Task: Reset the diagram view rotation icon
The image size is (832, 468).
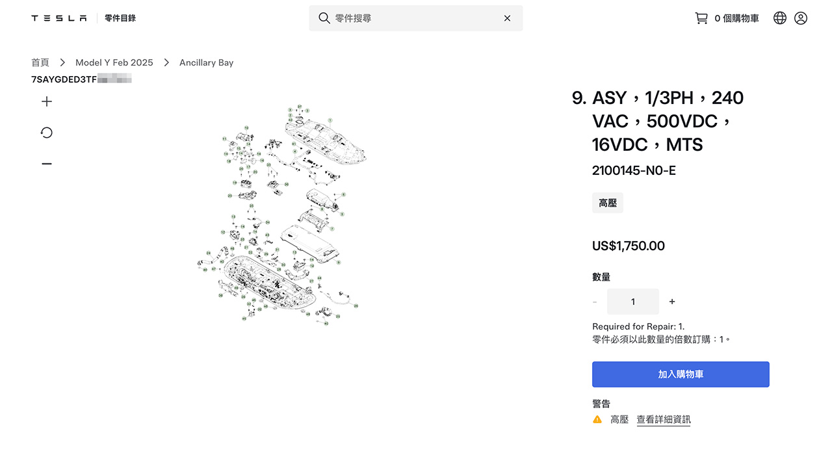Action: (x=47, y=133)
